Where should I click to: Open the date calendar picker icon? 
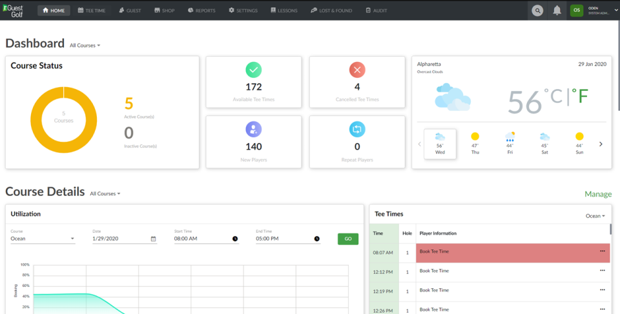[154, 239]
